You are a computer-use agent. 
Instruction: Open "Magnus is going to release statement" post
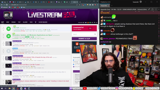(40, 82)
